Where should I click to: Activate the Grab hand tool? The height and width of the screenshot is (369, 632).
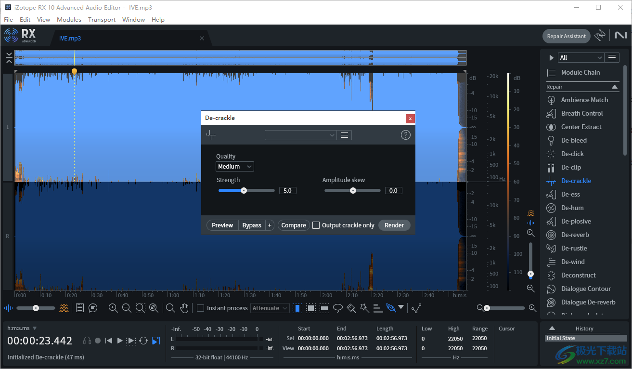[x=184, y=308]
